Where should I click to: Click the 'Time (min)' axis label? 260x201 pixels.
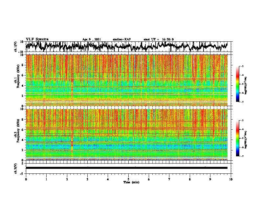(x=131, y=182)
